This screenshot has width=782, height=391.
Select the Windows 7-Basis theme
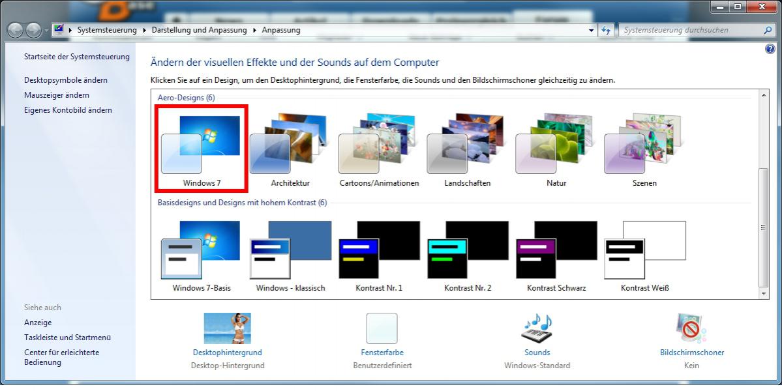coord(202,256)
